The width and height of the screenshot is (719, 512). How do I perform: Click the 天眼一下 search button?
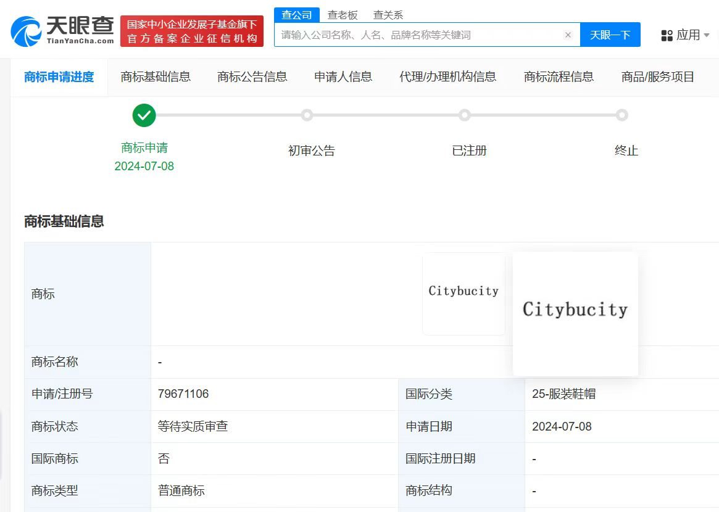click(610, 35)
